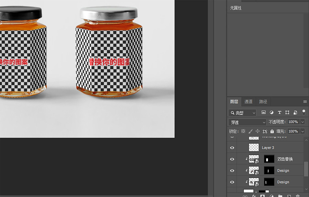The height and width of the screenshot is (197, 309).
Task: Open the 穿透 blend mode dropdown
Action: pyautogui.click(x=247, y=122)
